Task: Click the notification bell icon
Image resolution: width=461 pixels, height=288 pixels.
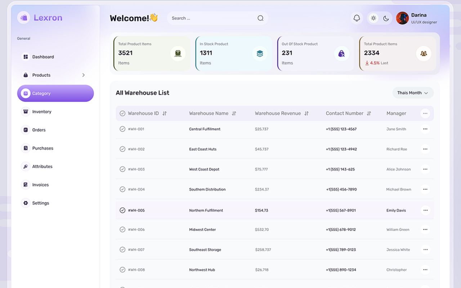Action: tap(357, 18)
